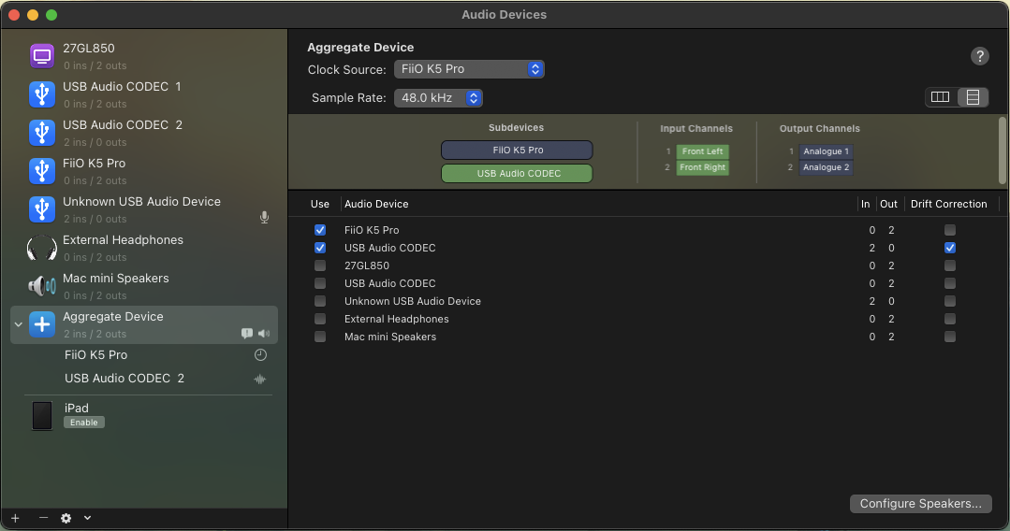Select FiiO K5 Pro subdevice pill

coord(517,150)
